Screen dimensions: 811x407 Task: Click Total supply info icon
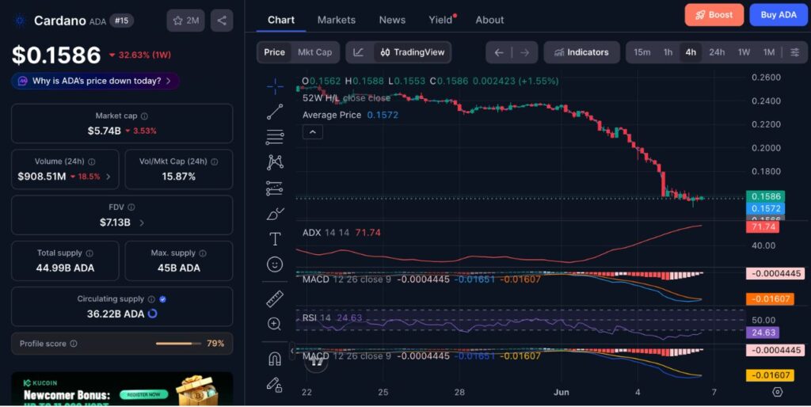point(89,253)
